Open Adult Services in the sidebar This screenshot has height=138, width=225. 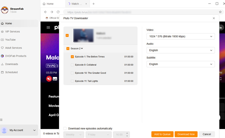point(19,48)
